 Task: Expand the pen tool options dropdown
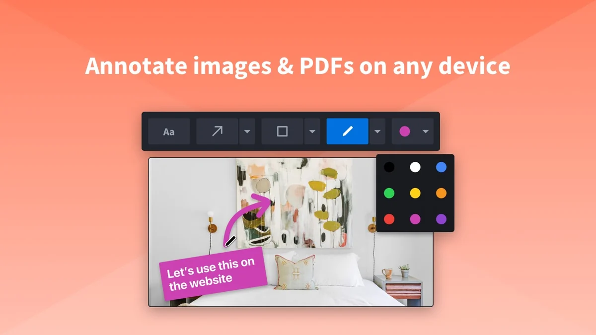point(377,132)
